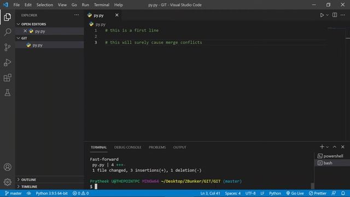
Task: Run the Python file with play button
Action: pyautogui.click(x=322, y=15)
